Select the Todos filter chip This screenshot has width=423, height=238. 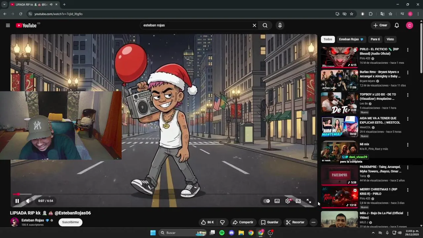tap(328, 39)
